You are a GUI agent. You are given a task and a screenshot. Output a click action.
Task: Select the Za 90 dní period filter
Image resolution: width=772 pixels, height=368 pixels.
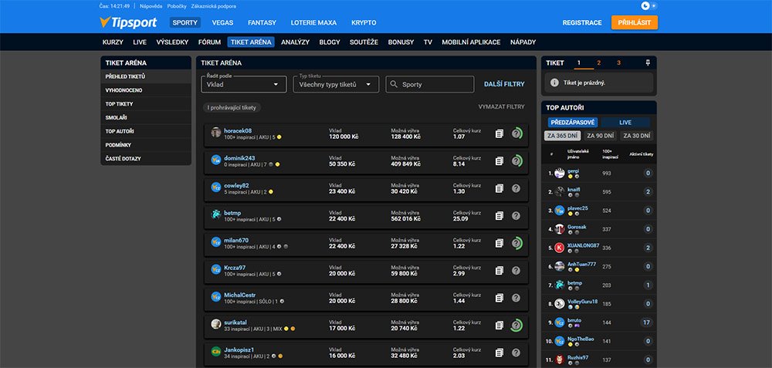600,136
